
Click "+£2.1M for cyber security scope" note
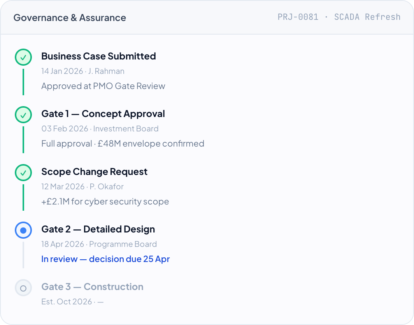pos(105,201)
